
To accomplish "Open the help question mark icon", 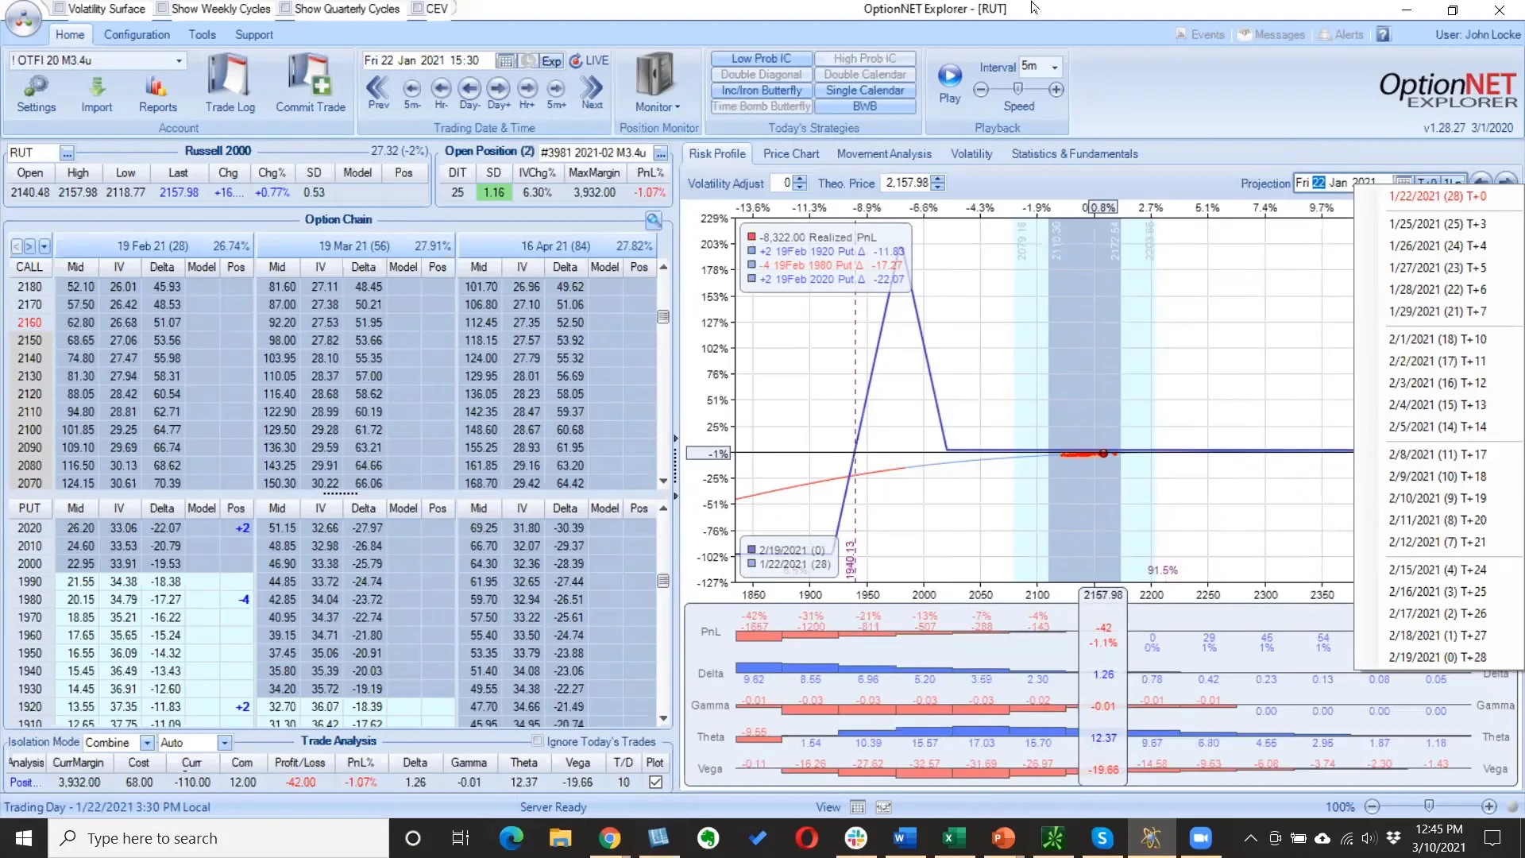I will (x=1384, y=35).
